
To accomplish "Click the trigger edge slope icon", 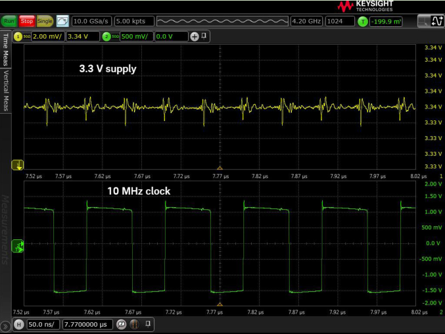I will pos(437,21).
